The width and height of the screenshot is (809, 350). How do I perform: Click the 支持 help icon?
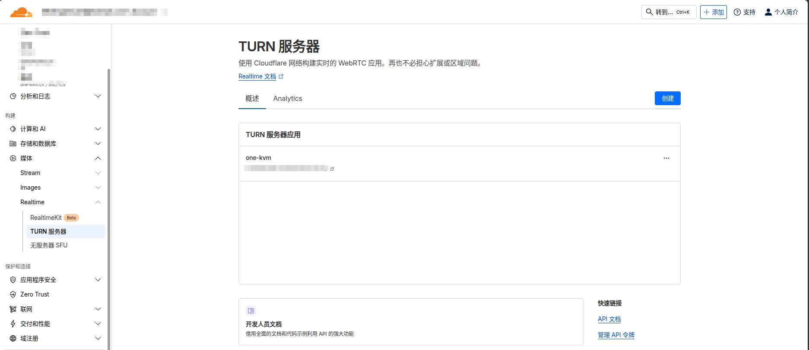[x=737, y=12]
